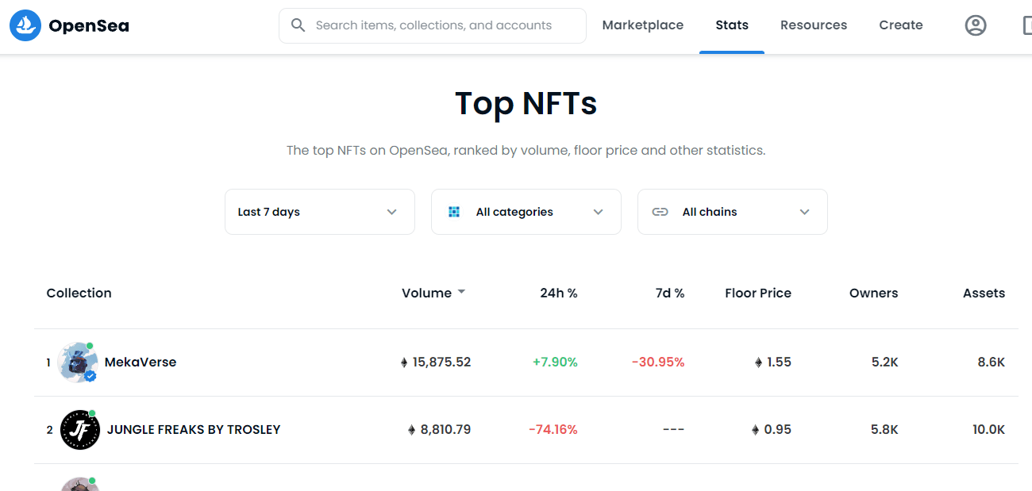Click the Ethereum icon by floor price 1.55
The width and height of the screenshot is (1032, 491).
(758, 362)
